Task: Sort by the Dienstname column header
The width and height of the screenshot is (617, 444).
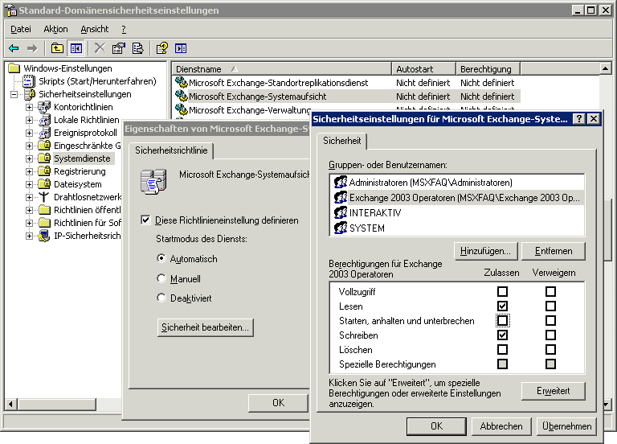Action: (x=281, y=69)
